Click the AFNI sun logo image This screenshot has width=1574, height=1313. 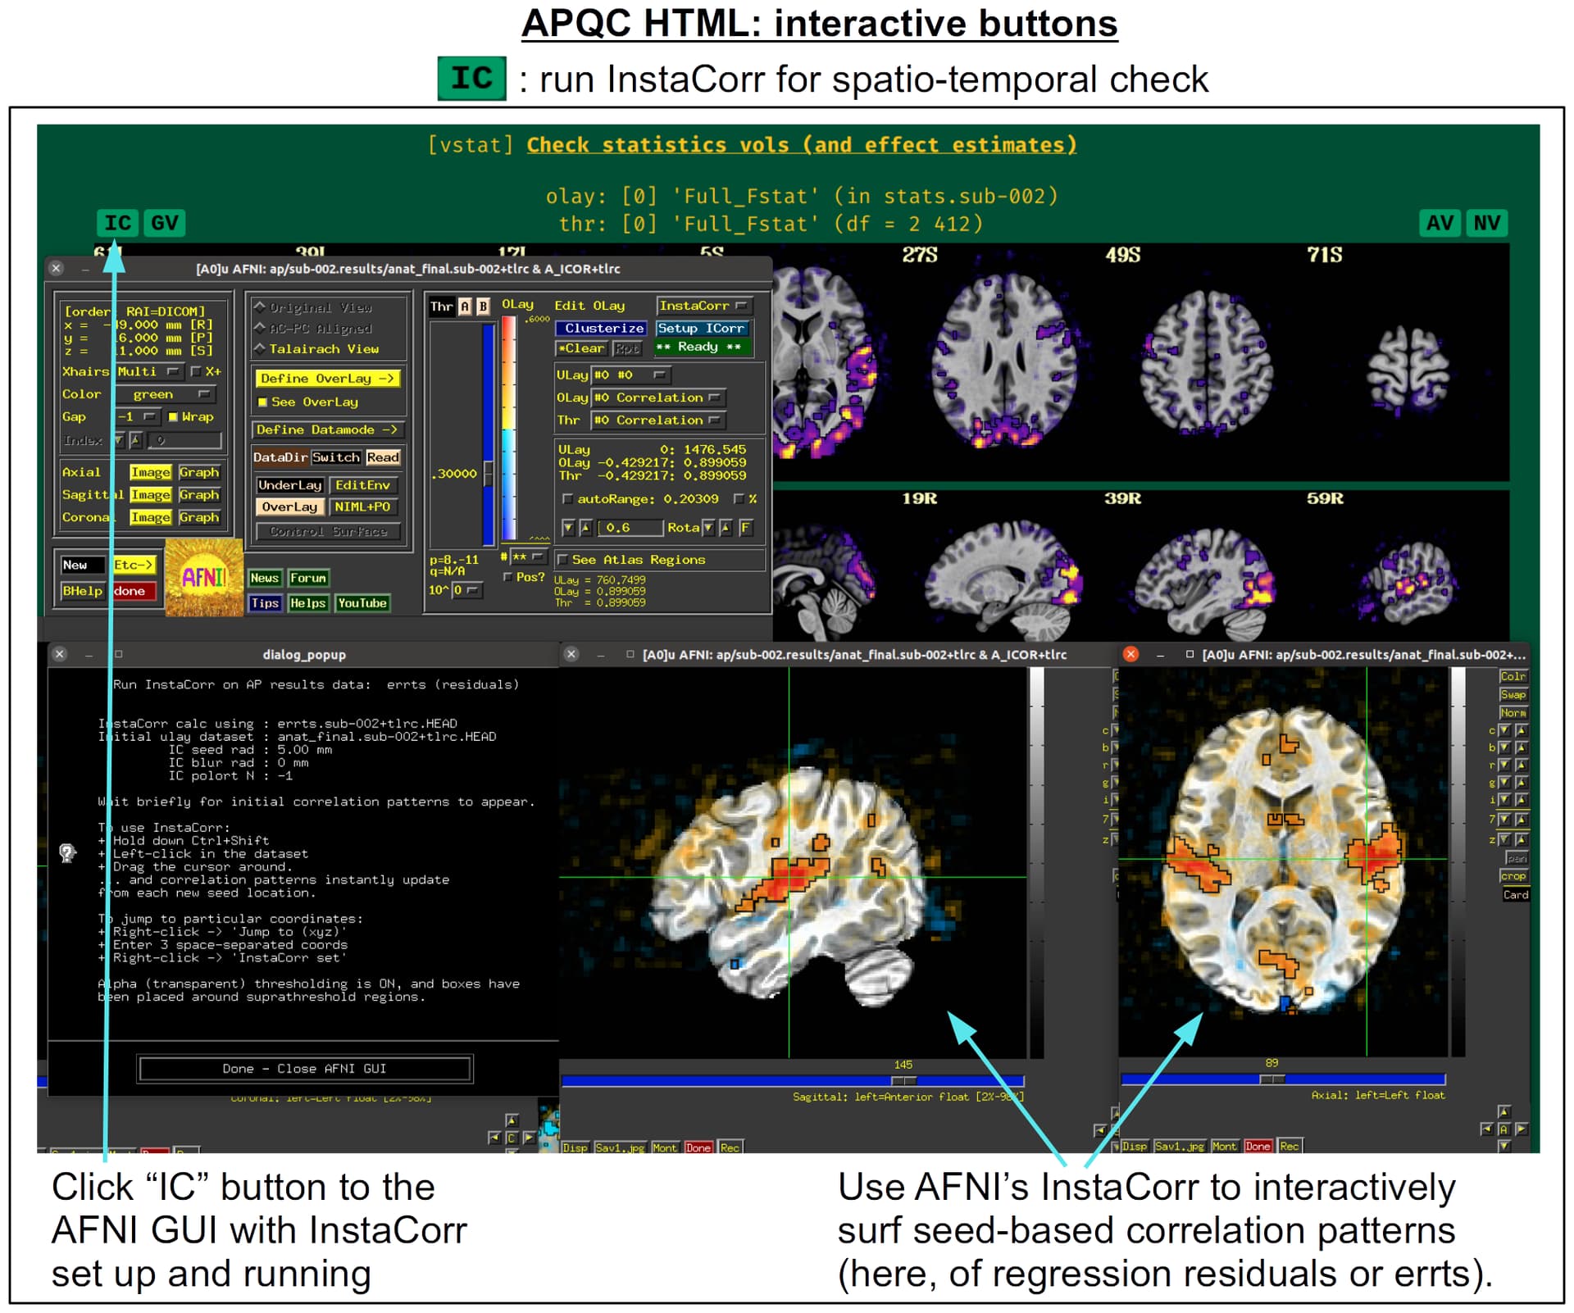pyautogui.click(x=203, y=578)
